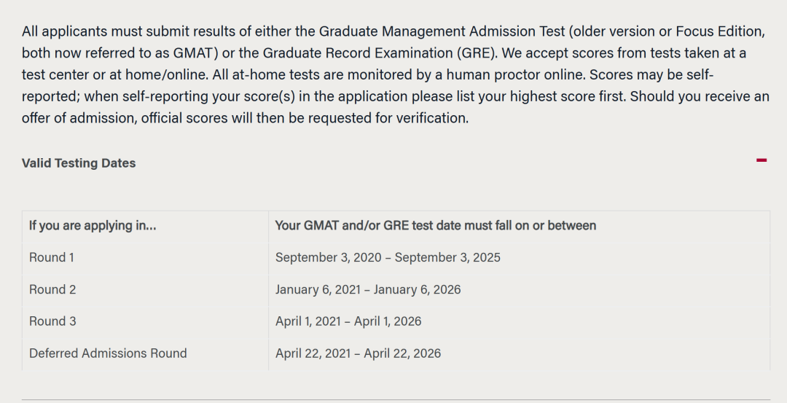The height and width of the screenshot is (403, 787).
Task: Click the April 1, 2021 – April 1, 2026 date range
Action: coord(348,321)
